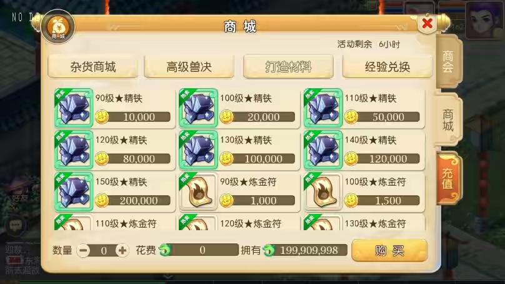The height and width of the screenshot is (284, 505).
Task: Open the chat bubble icon
Action: click(16, 225)
